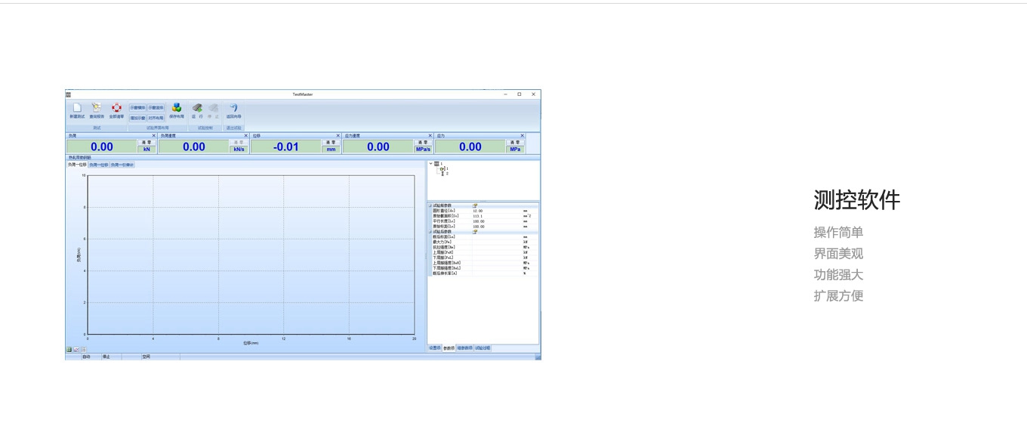1027x423 pixels.
Task: Collapse the root node in specimen tree
Action: tap(430, 163)
